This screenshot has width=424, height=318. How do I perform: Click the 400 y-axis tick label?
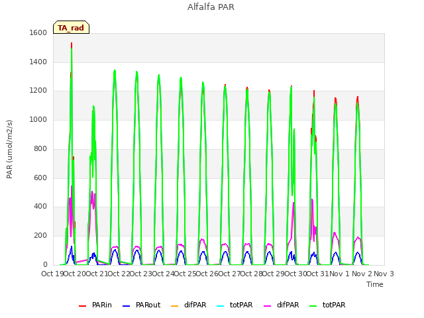(x=40, y=207)
